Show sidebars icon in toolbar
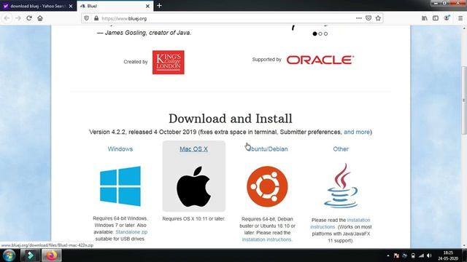This screenshot has width=467, height=262. tap(436, 18)
